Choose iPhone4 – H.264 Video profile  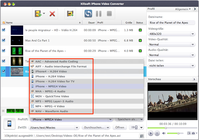point(86,71)
